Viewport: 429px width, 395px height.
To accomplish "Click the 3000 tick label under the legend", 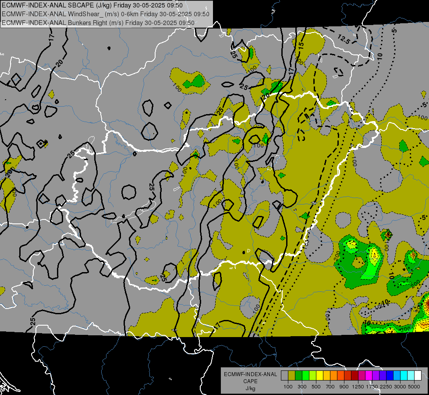I will [400, 387].
